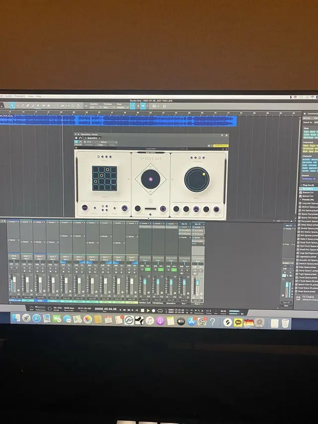Open the Transport menu
Screen dimensions: 318x424
point(20,96)
